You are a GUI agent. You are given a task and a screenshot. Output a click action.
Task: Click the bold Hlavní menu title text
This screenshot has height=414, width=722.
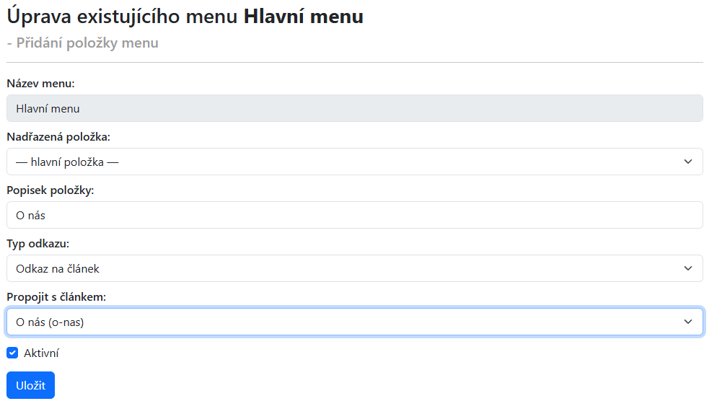304,16
